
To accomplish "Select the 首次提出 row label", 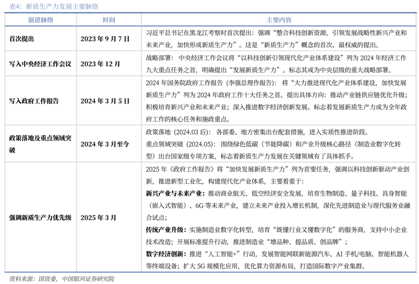I will 22,39.
